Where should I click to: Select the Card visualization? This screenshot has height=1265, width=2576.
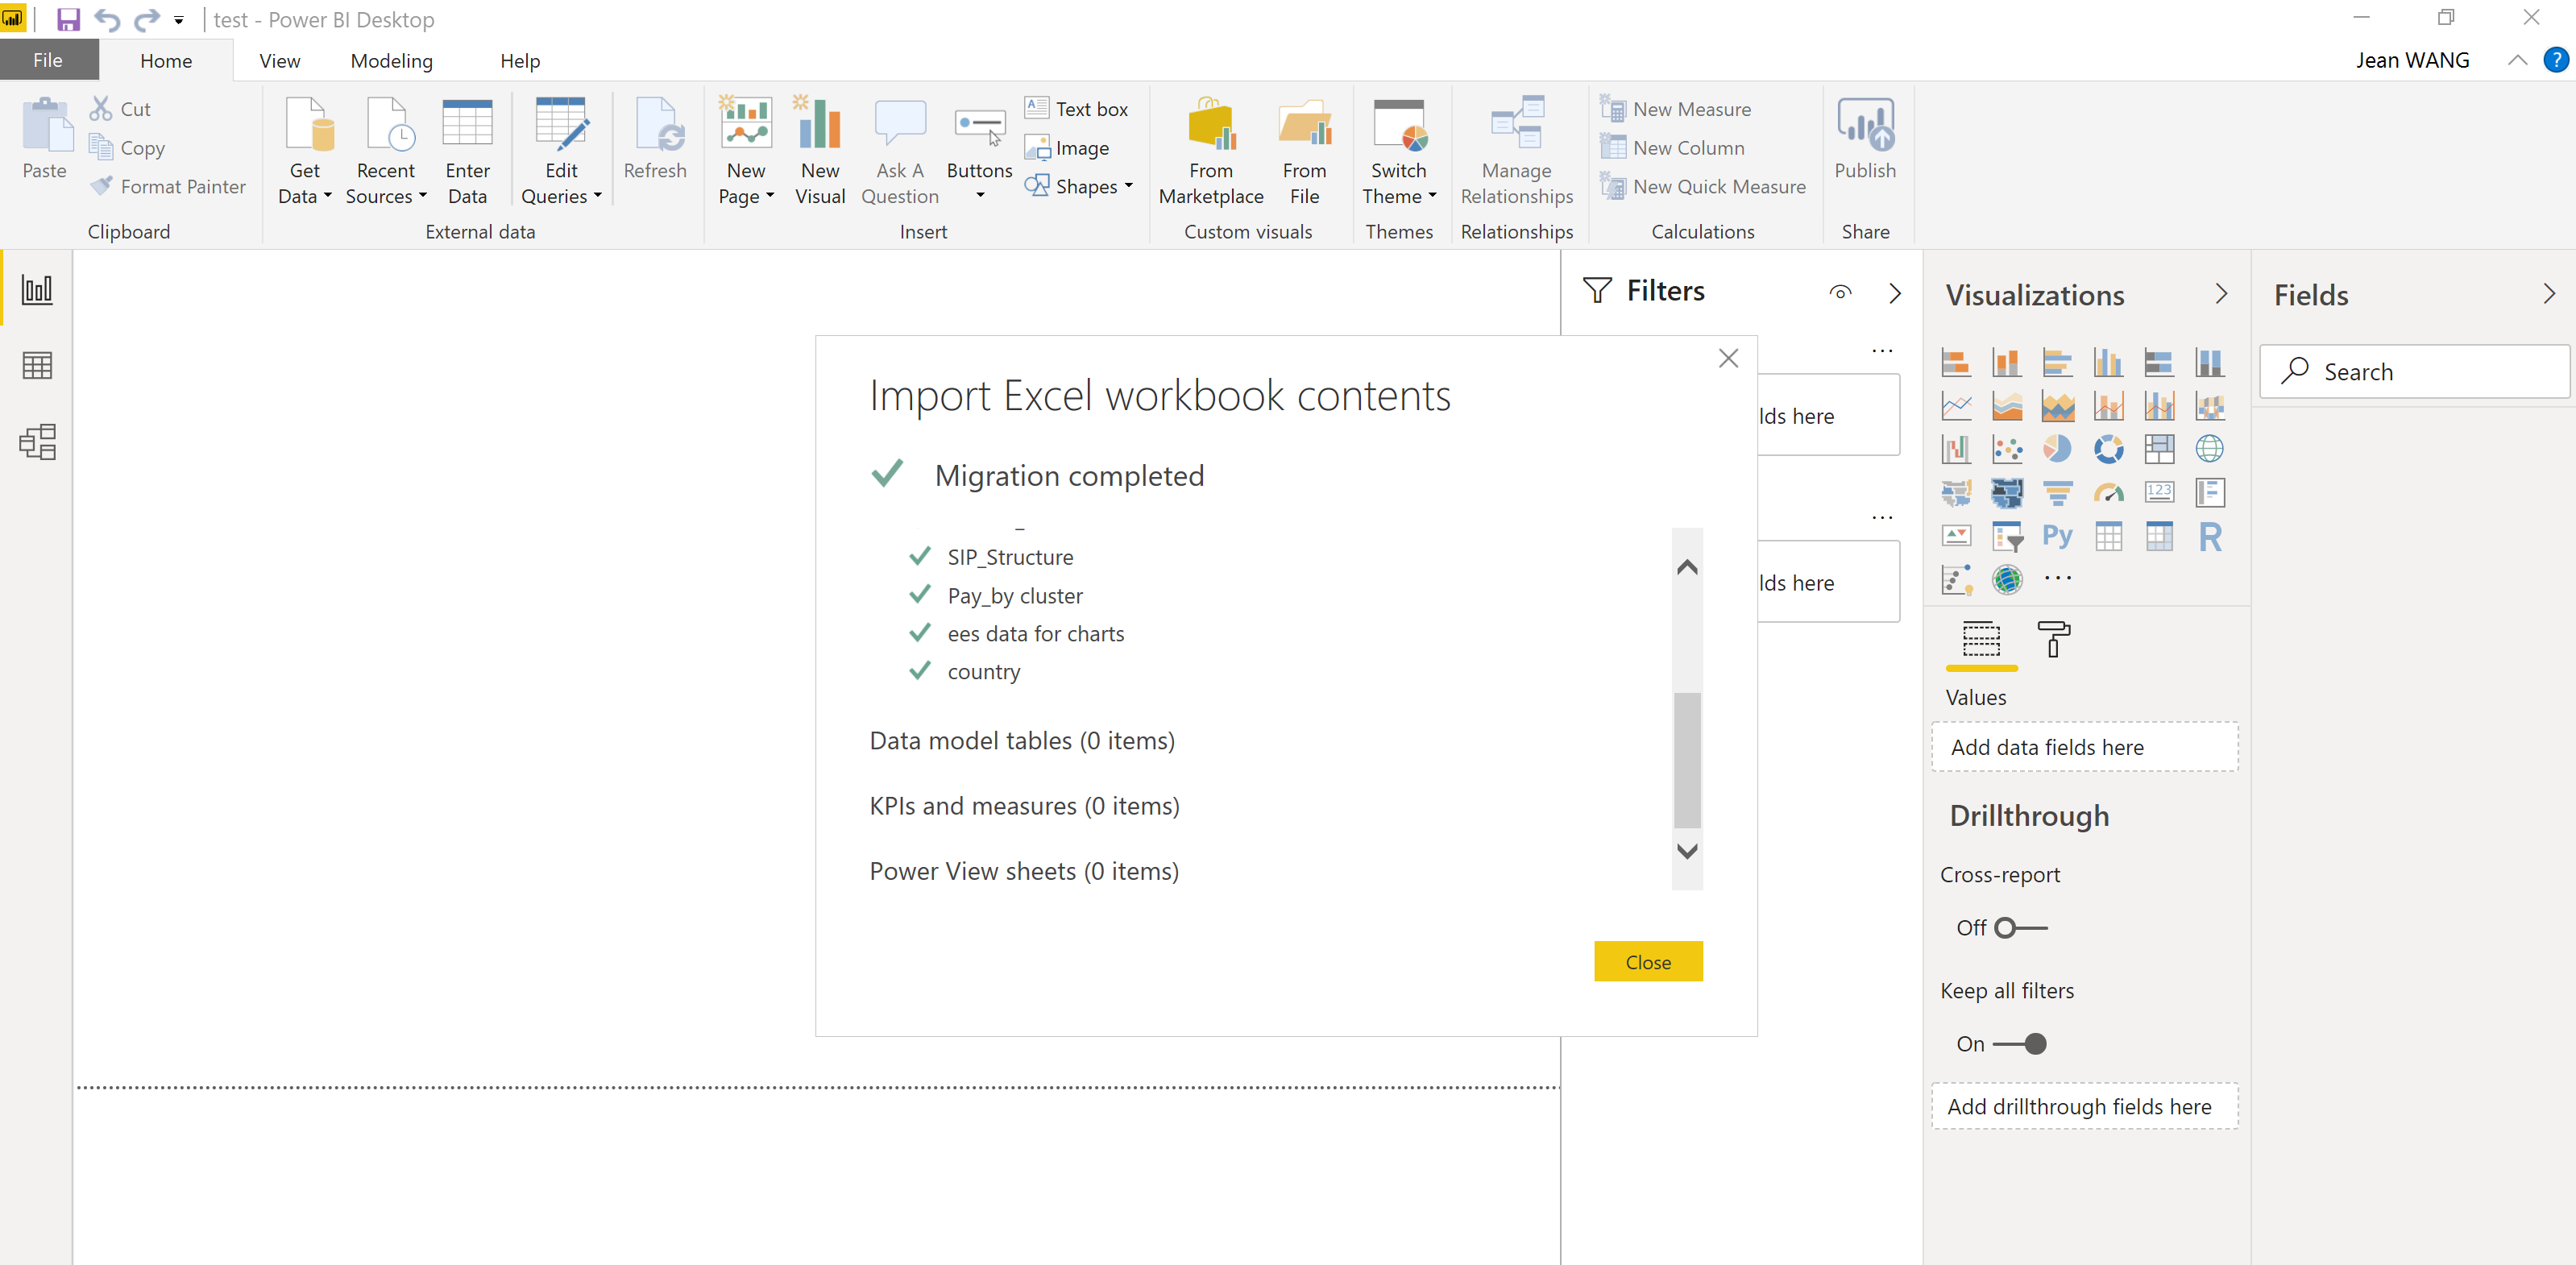click(2159, 492)
